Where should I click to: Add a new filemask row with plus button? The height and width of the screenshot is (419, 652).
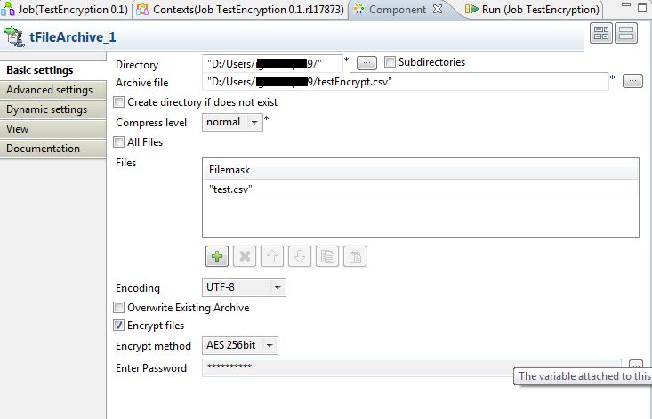tap(217, 256)
